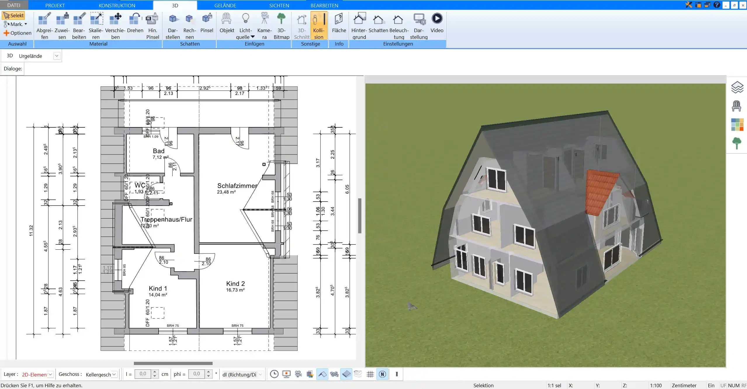747x389 pixels.
Task: Expand the Lichtquelle dropdown arrow
Action: pos(253,37)
